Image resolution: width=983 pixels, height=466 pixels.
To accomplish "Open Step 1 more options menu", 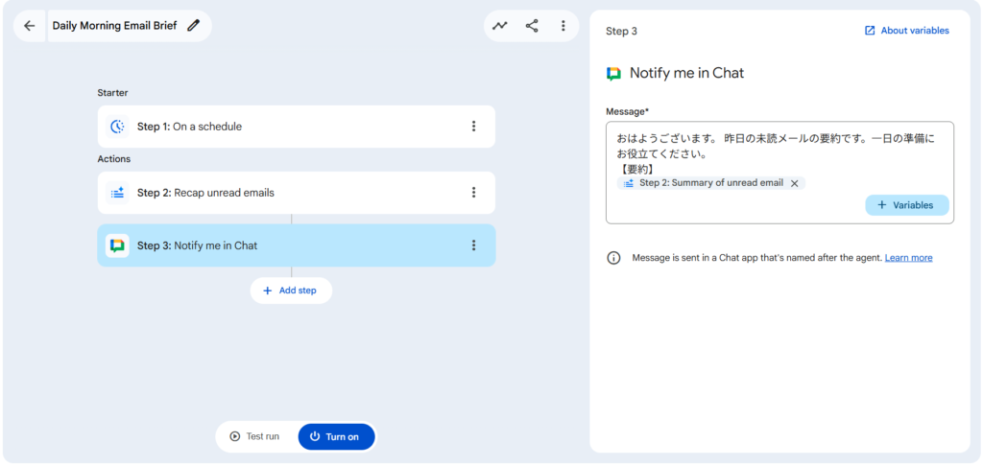I will [473, 127].
